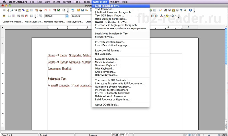Screen dimensions: 228x136
Task: Click the Font Color letter A icon
Action: pos(161,16)
